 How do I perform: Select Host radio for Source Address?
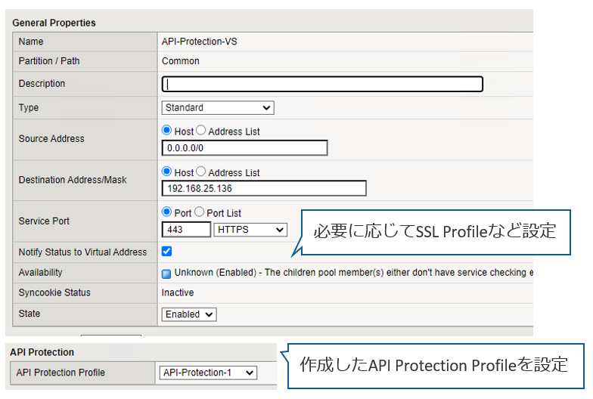pos(167,131)
